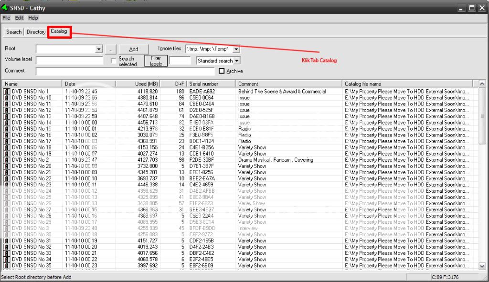Select the icon of DVD SNSD No 35
489x282 pixels.
(x=7, y=266)
